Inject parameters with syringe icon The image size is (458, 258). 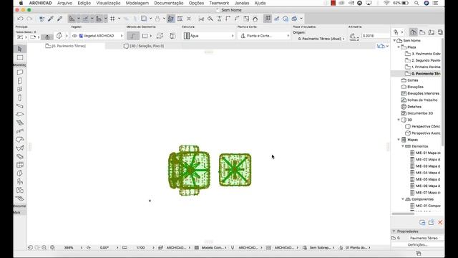(60, 19)
